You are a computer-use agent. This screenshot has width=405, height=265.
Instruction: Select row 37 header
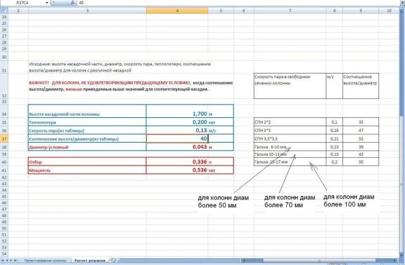[5, 139]
